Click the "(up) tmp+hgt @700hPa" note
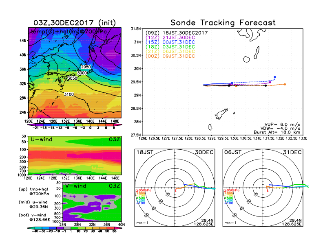Viewport: 323px width, 249px height. tap(33, 191)
